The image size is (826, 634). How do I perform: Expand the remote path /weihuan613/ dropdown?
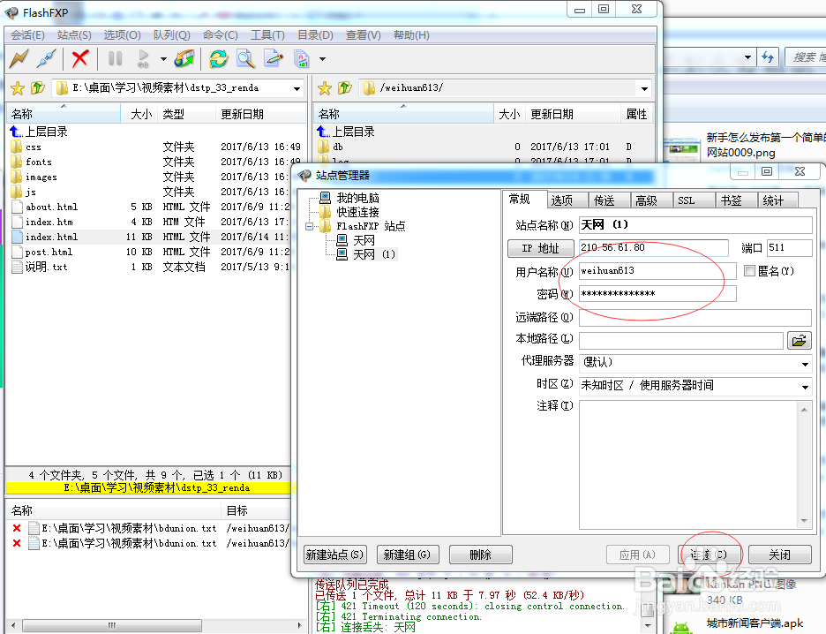click(645, 88)
